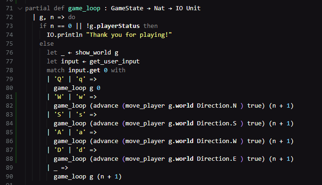Collapse the game_loop definition fold chevron
Viewport: 322px width, 185px height.
tap(20, 8)
